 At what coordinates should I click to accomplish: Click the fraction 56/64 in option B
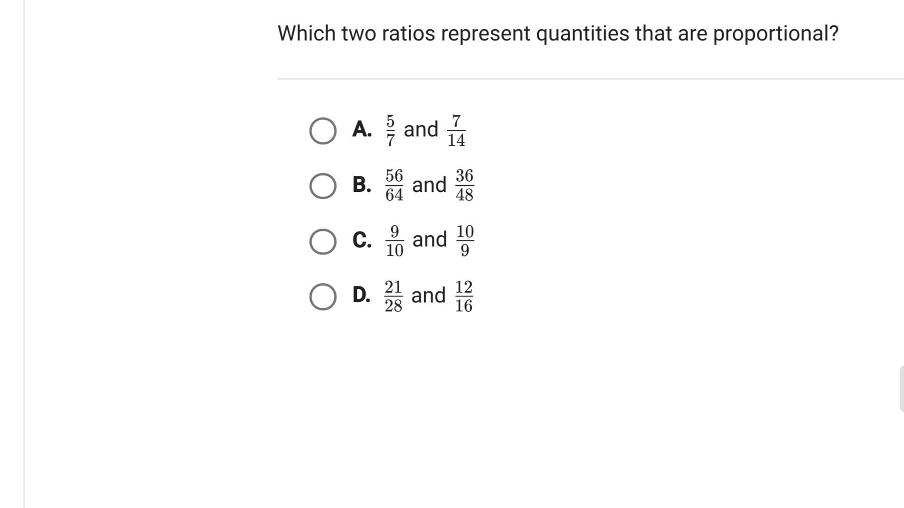[394, 185]
